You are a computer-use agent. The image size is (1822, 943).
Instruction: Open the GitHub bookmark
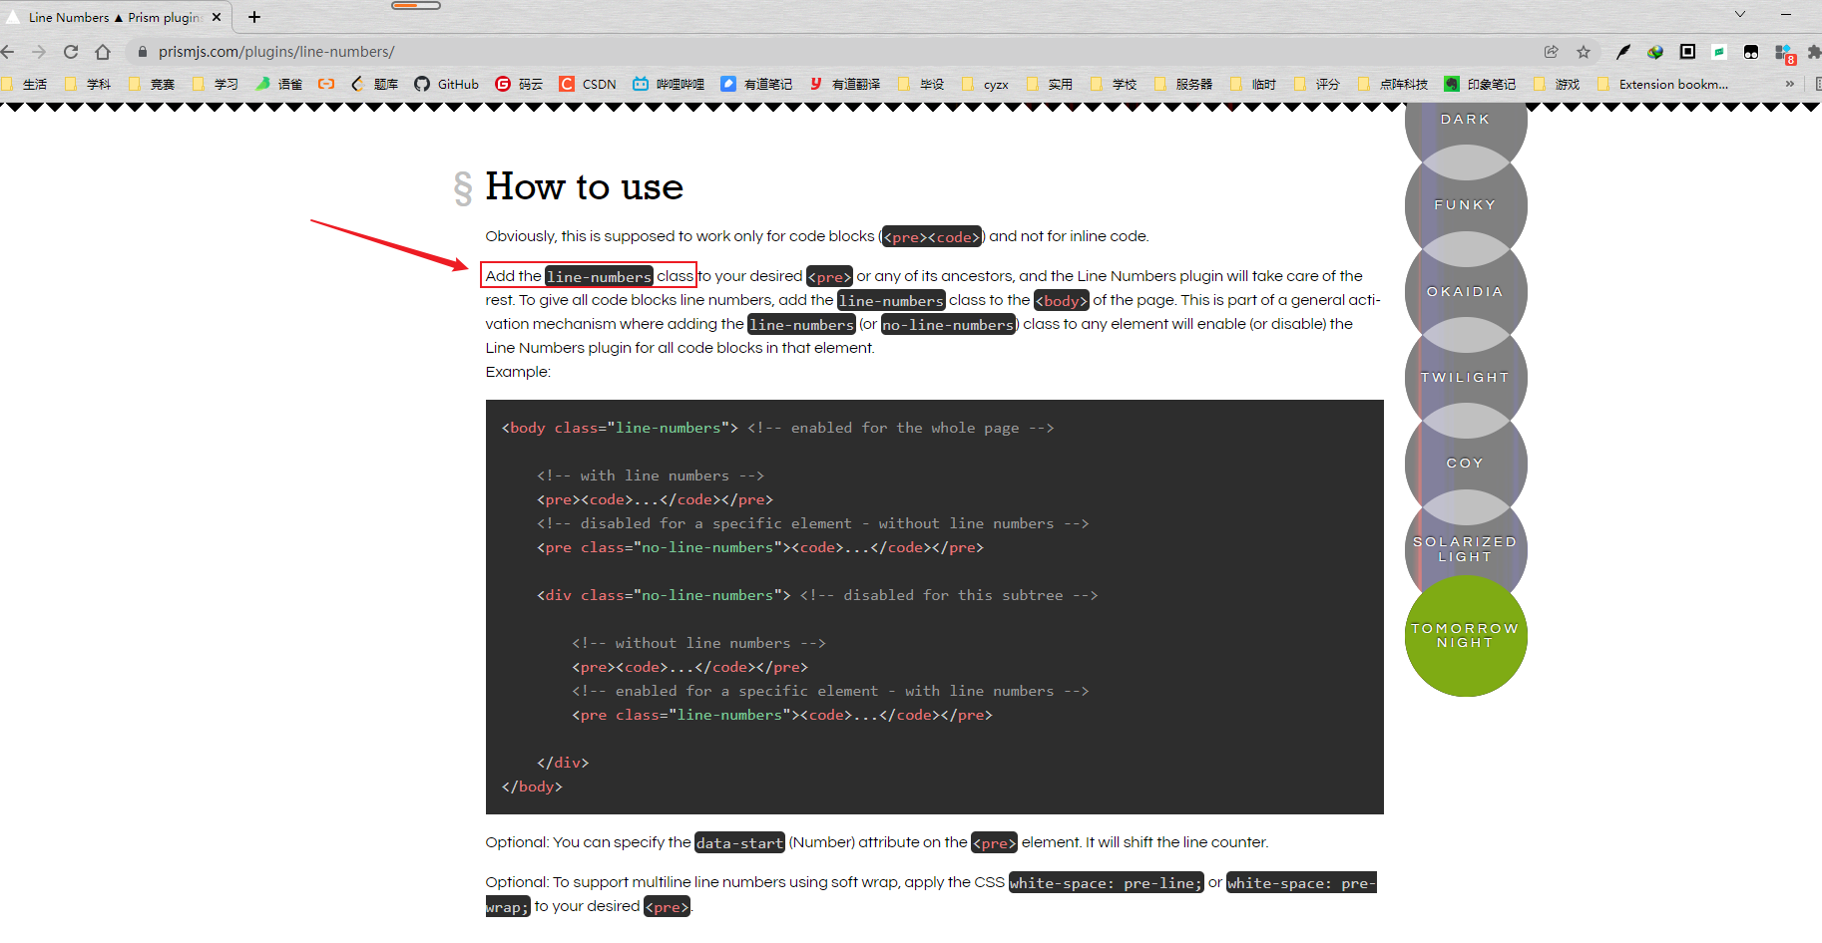pos(446,84)
